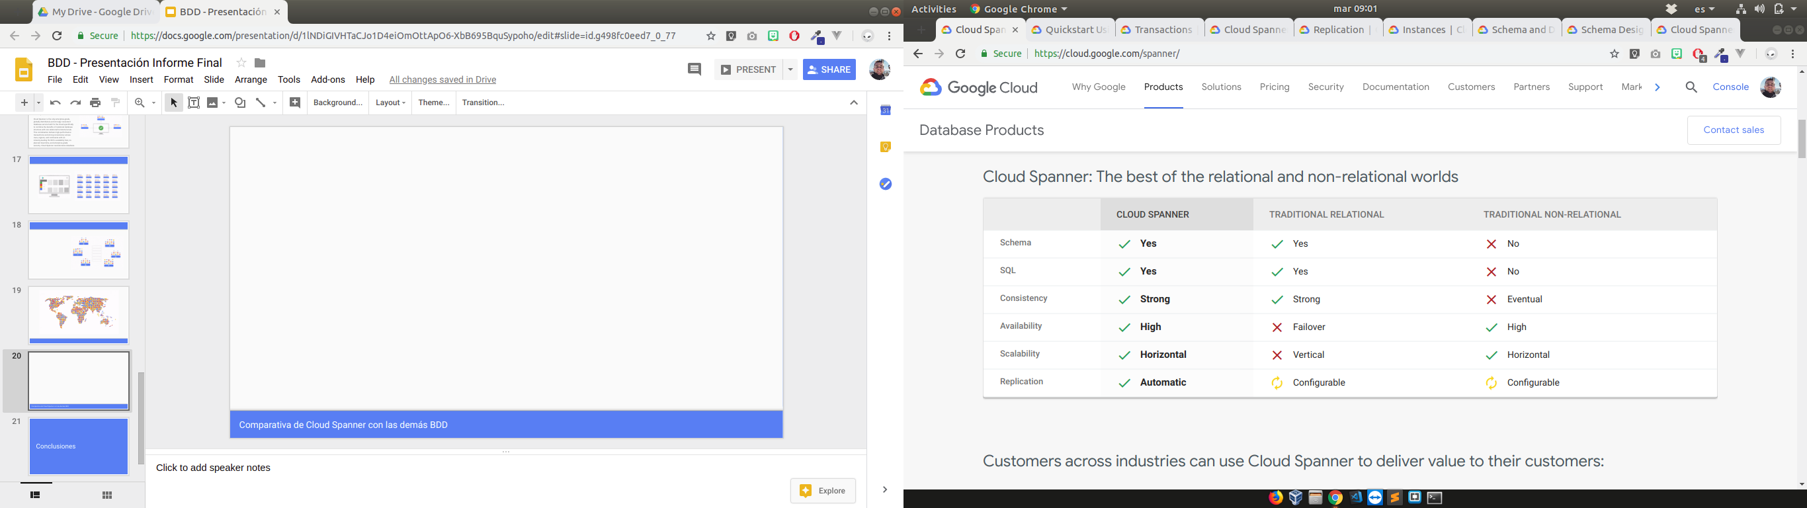
Task: Star the BDD presentation title
Action: [241, 63]
